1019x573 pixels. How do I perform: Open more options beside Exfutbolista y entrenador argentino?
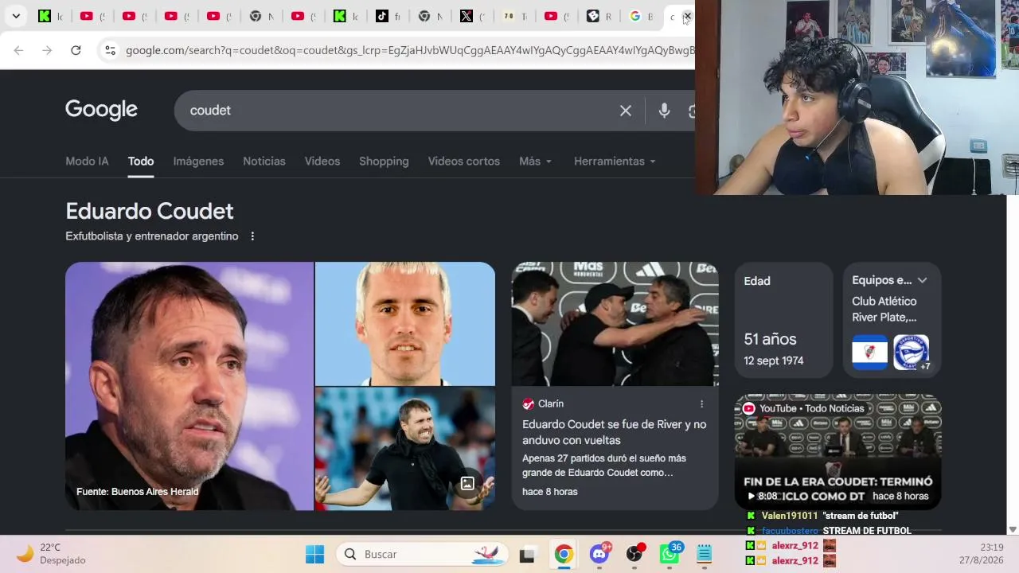(x=252, y=236)
